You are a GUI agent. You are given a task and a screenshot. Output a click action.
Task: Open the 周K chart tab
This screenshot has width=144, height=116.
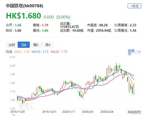pyautogui.click(x=36, y=45)
